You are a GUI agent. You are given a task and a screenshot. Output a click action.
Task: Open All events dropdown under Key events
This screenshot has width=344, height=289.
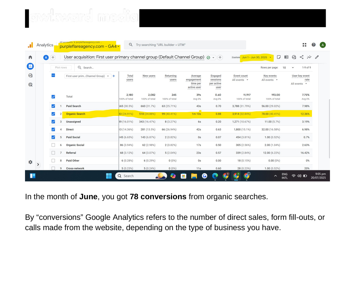click(x=270, y=80)
